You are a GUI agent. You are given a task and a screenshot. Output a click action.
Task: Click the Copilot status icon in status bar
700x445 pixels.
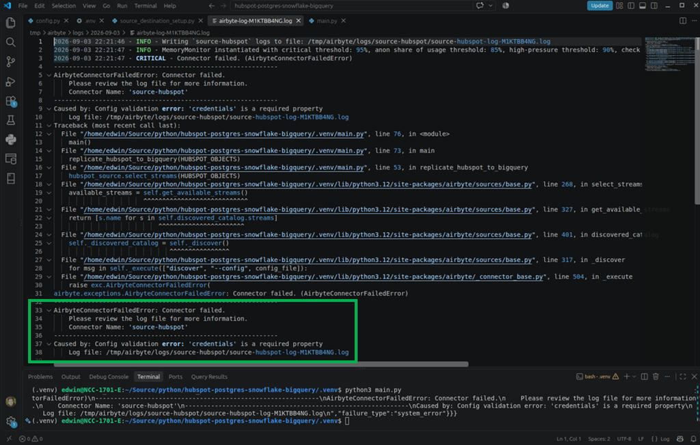[x=680, y=439]
